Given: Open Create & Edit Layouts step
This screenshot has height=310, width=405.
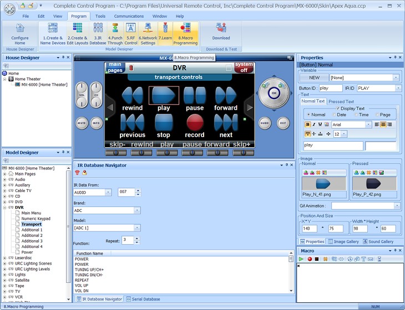Looking at the screenshot, I should click(x=78, y=34).
